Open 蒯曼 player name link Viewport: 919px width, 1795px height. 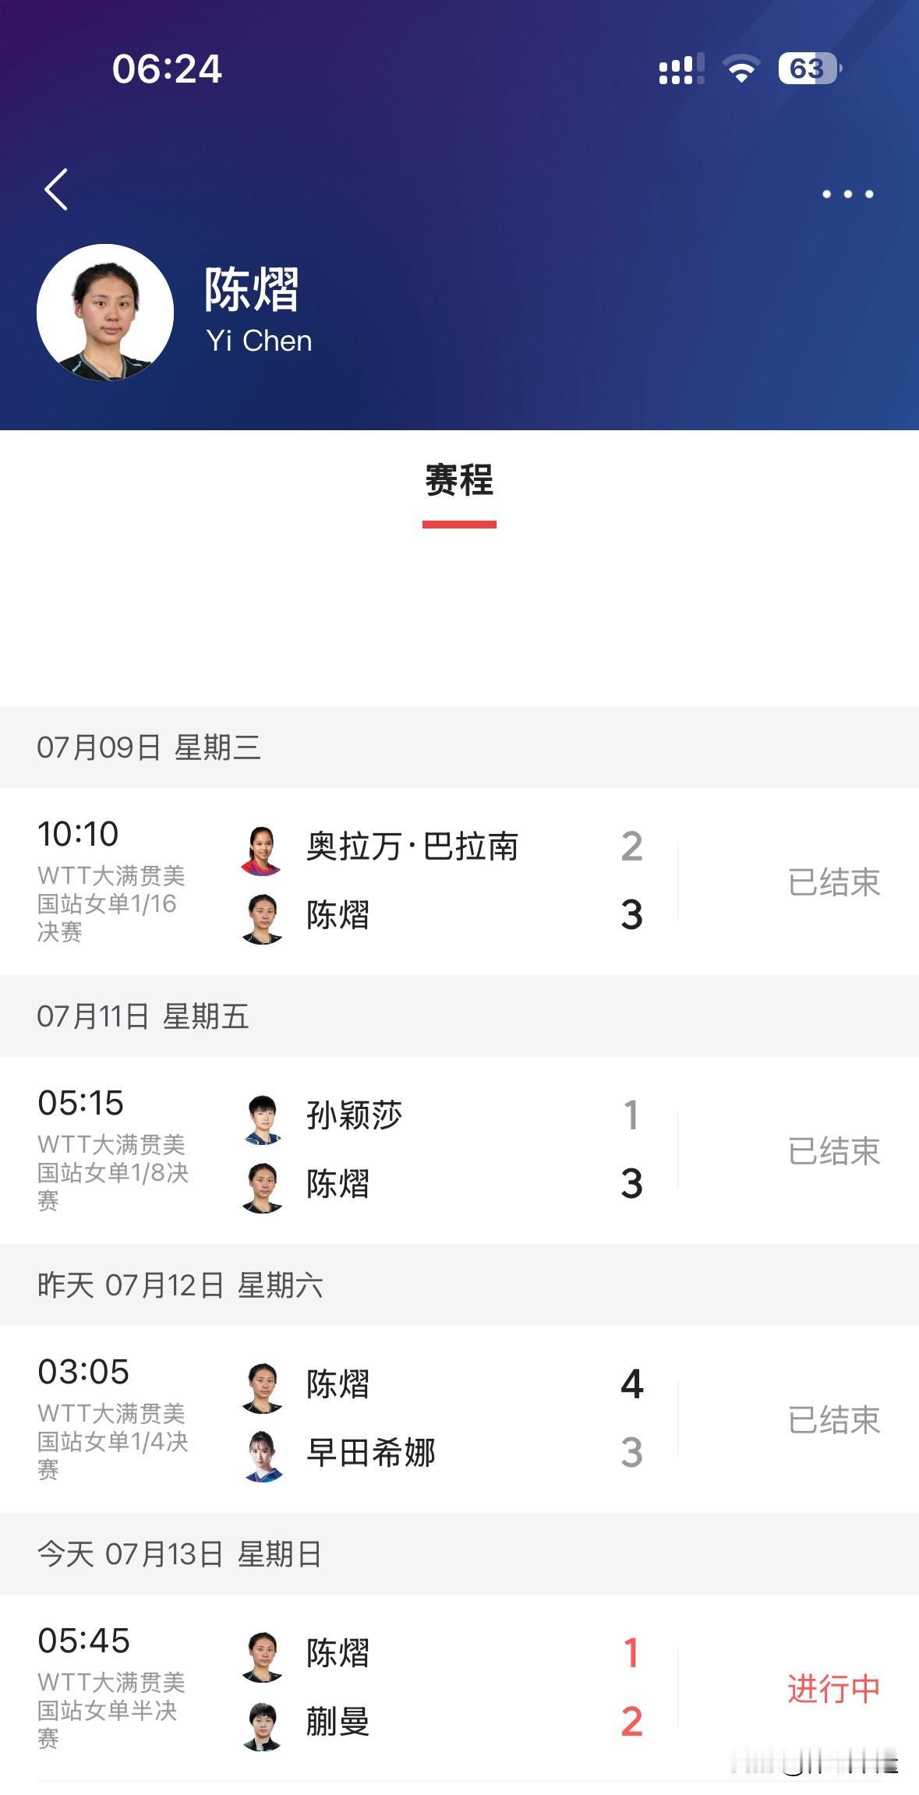point(338,1721)
